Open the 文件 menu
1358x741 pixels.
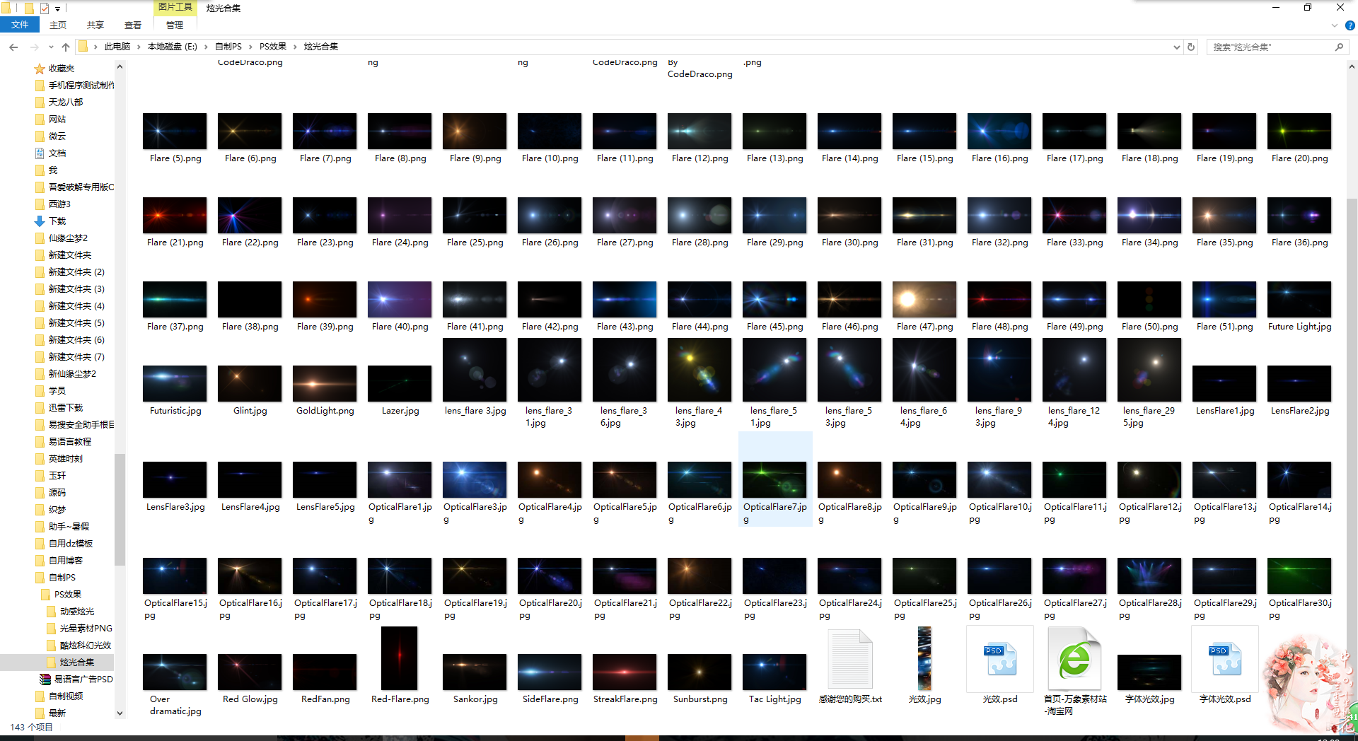[x=20, y=25]
